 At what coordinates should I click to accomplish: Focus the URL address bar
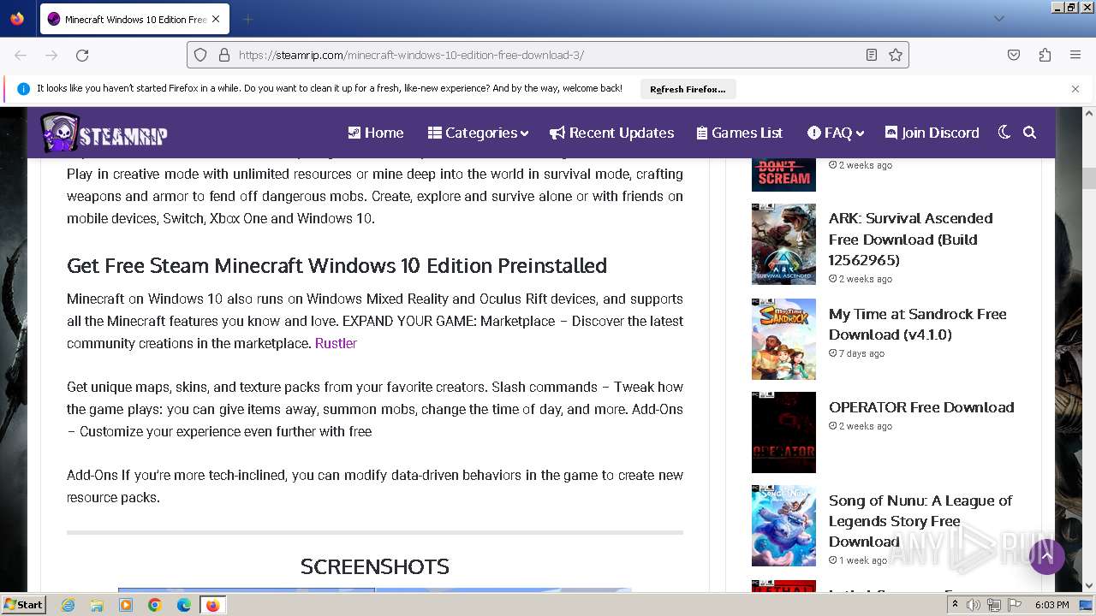(x=548, y=55)
